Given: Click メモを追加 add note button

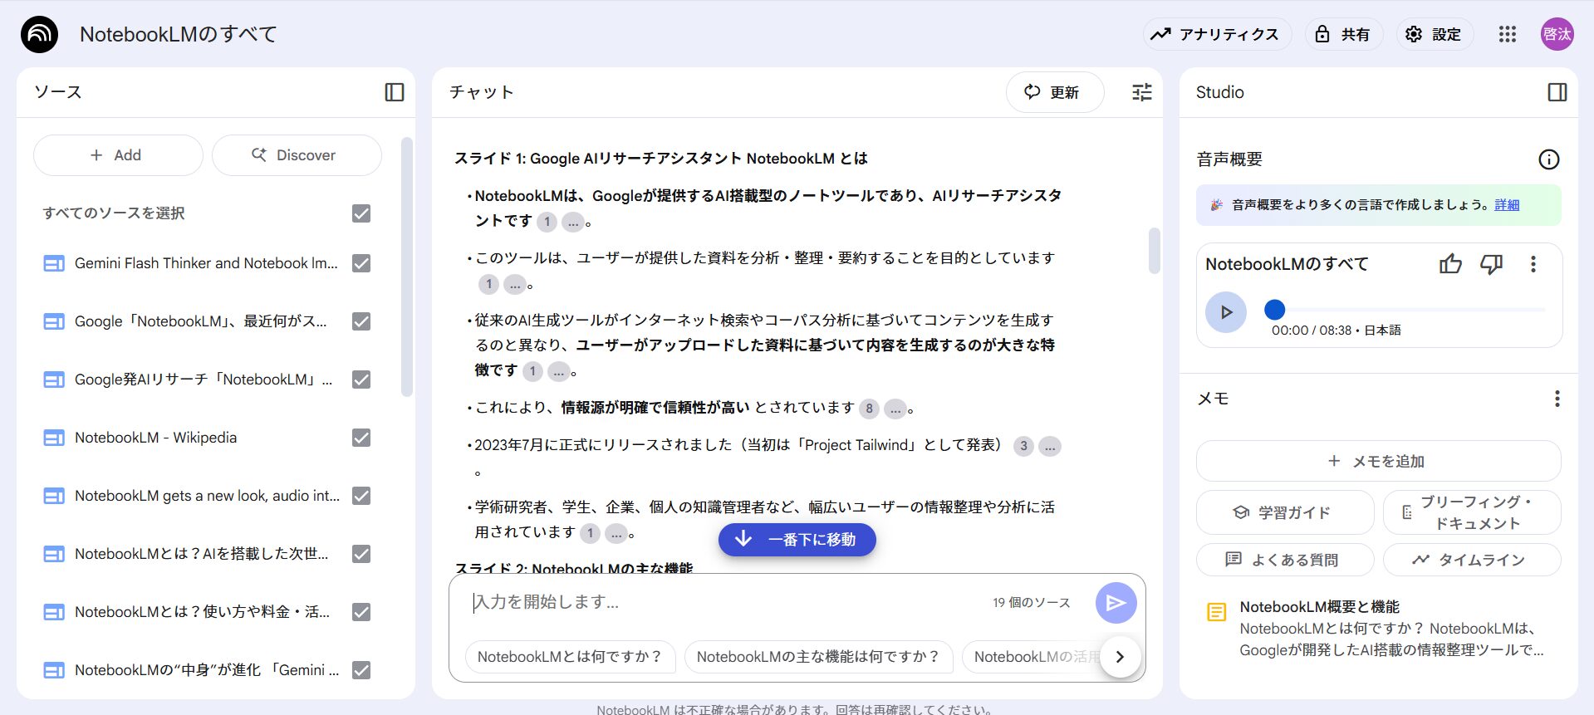Looking at the screenshot, I should click(1378, 461).
